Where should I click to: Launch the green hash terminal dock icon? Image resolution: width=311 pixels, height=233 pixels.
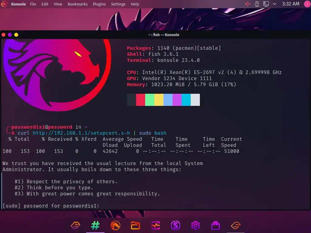coord(95,225)
